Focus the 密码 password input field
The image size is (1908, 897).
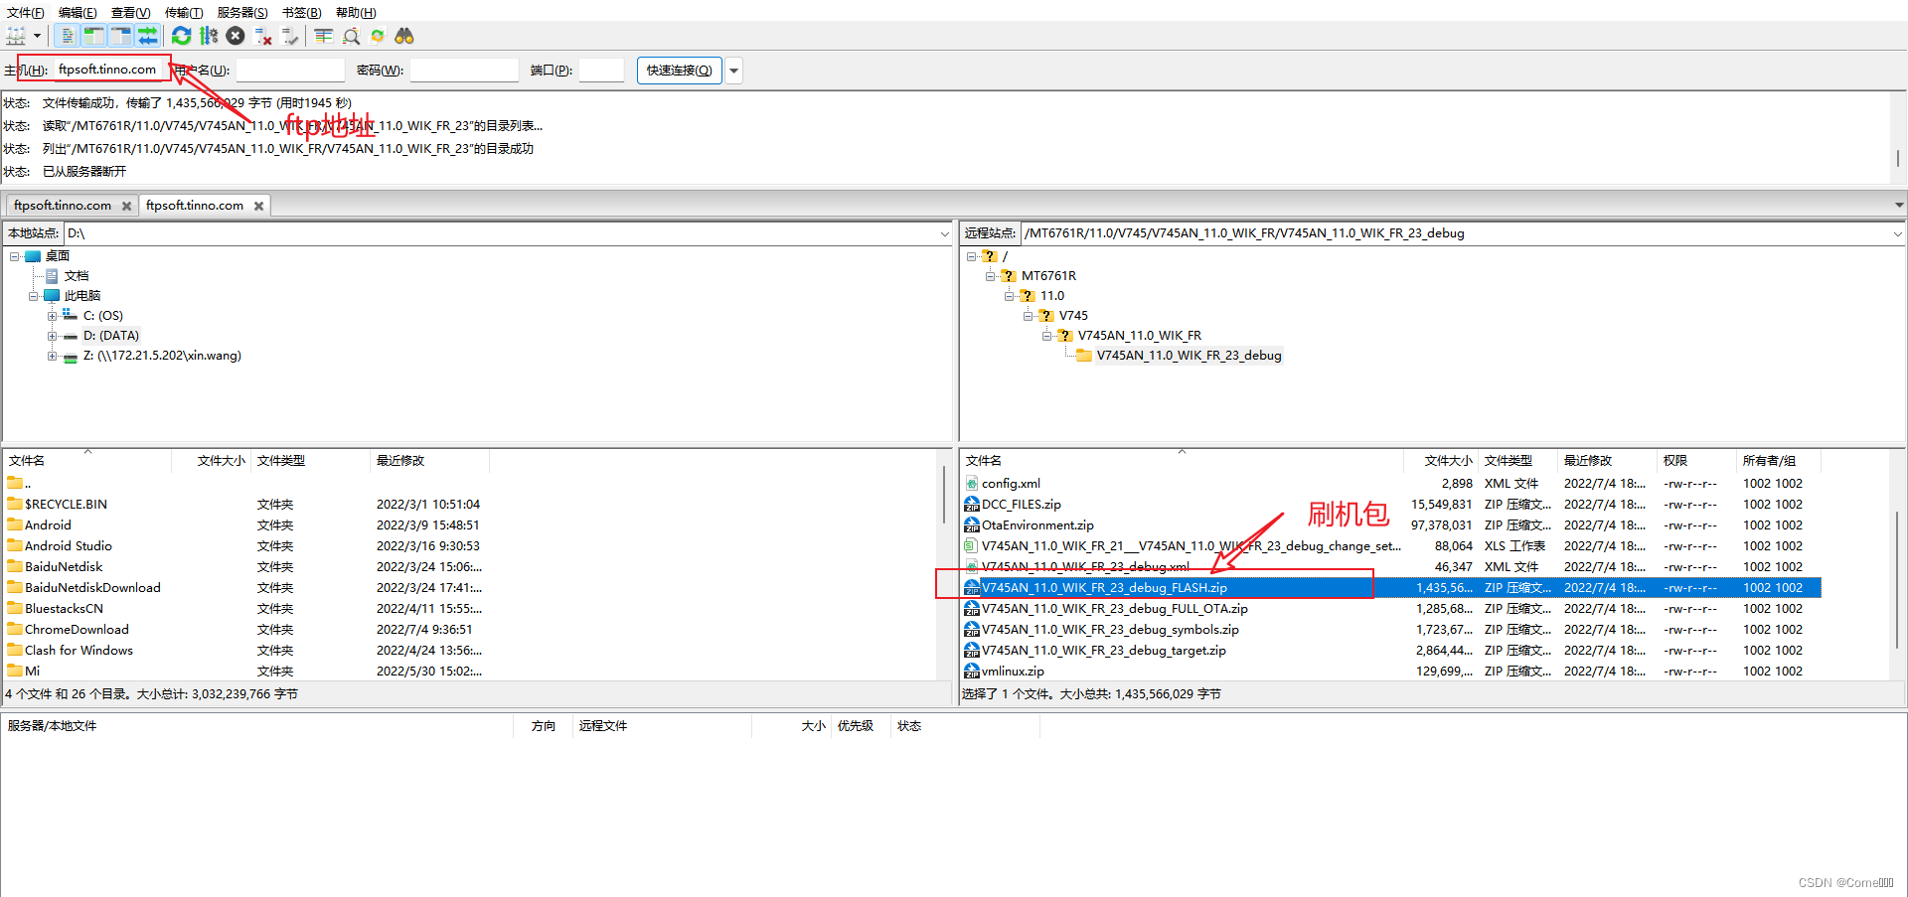pyautogui.click(x=464, y=70)
